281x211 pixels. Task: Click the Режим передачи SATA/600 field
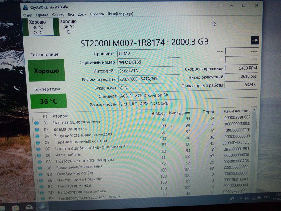[149, 79]
